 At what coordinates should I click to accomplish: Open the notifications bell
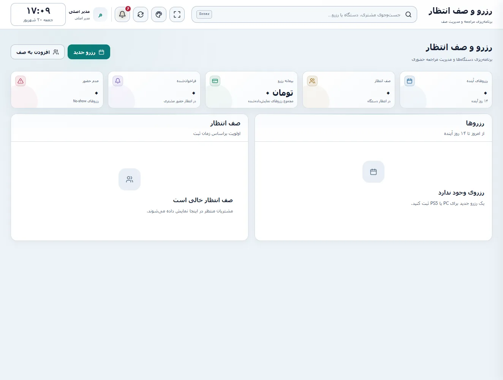(122, 14)
